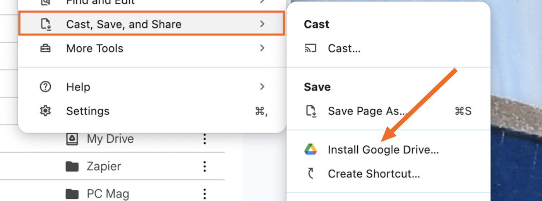
Task: Expand the More Tools submenu chevron
Action: click(262, 48)
